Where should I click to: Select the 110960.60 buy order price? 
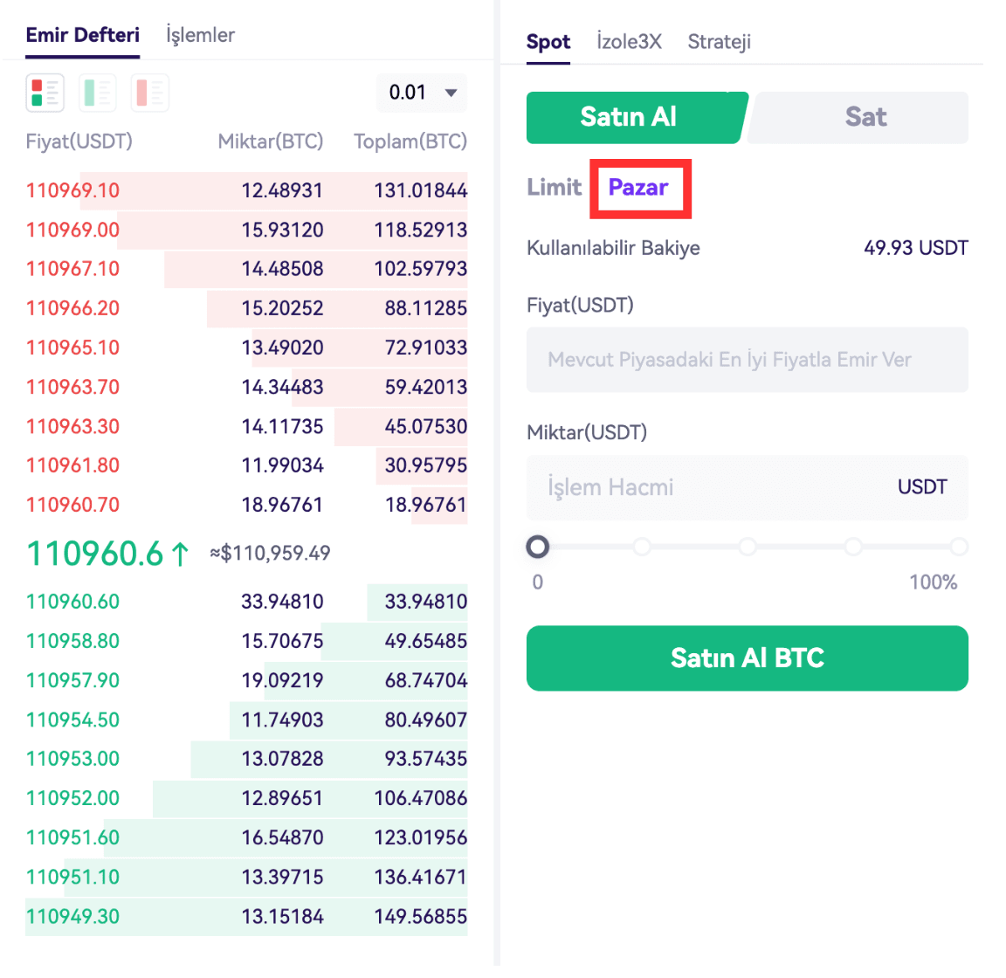click(72, 602)
